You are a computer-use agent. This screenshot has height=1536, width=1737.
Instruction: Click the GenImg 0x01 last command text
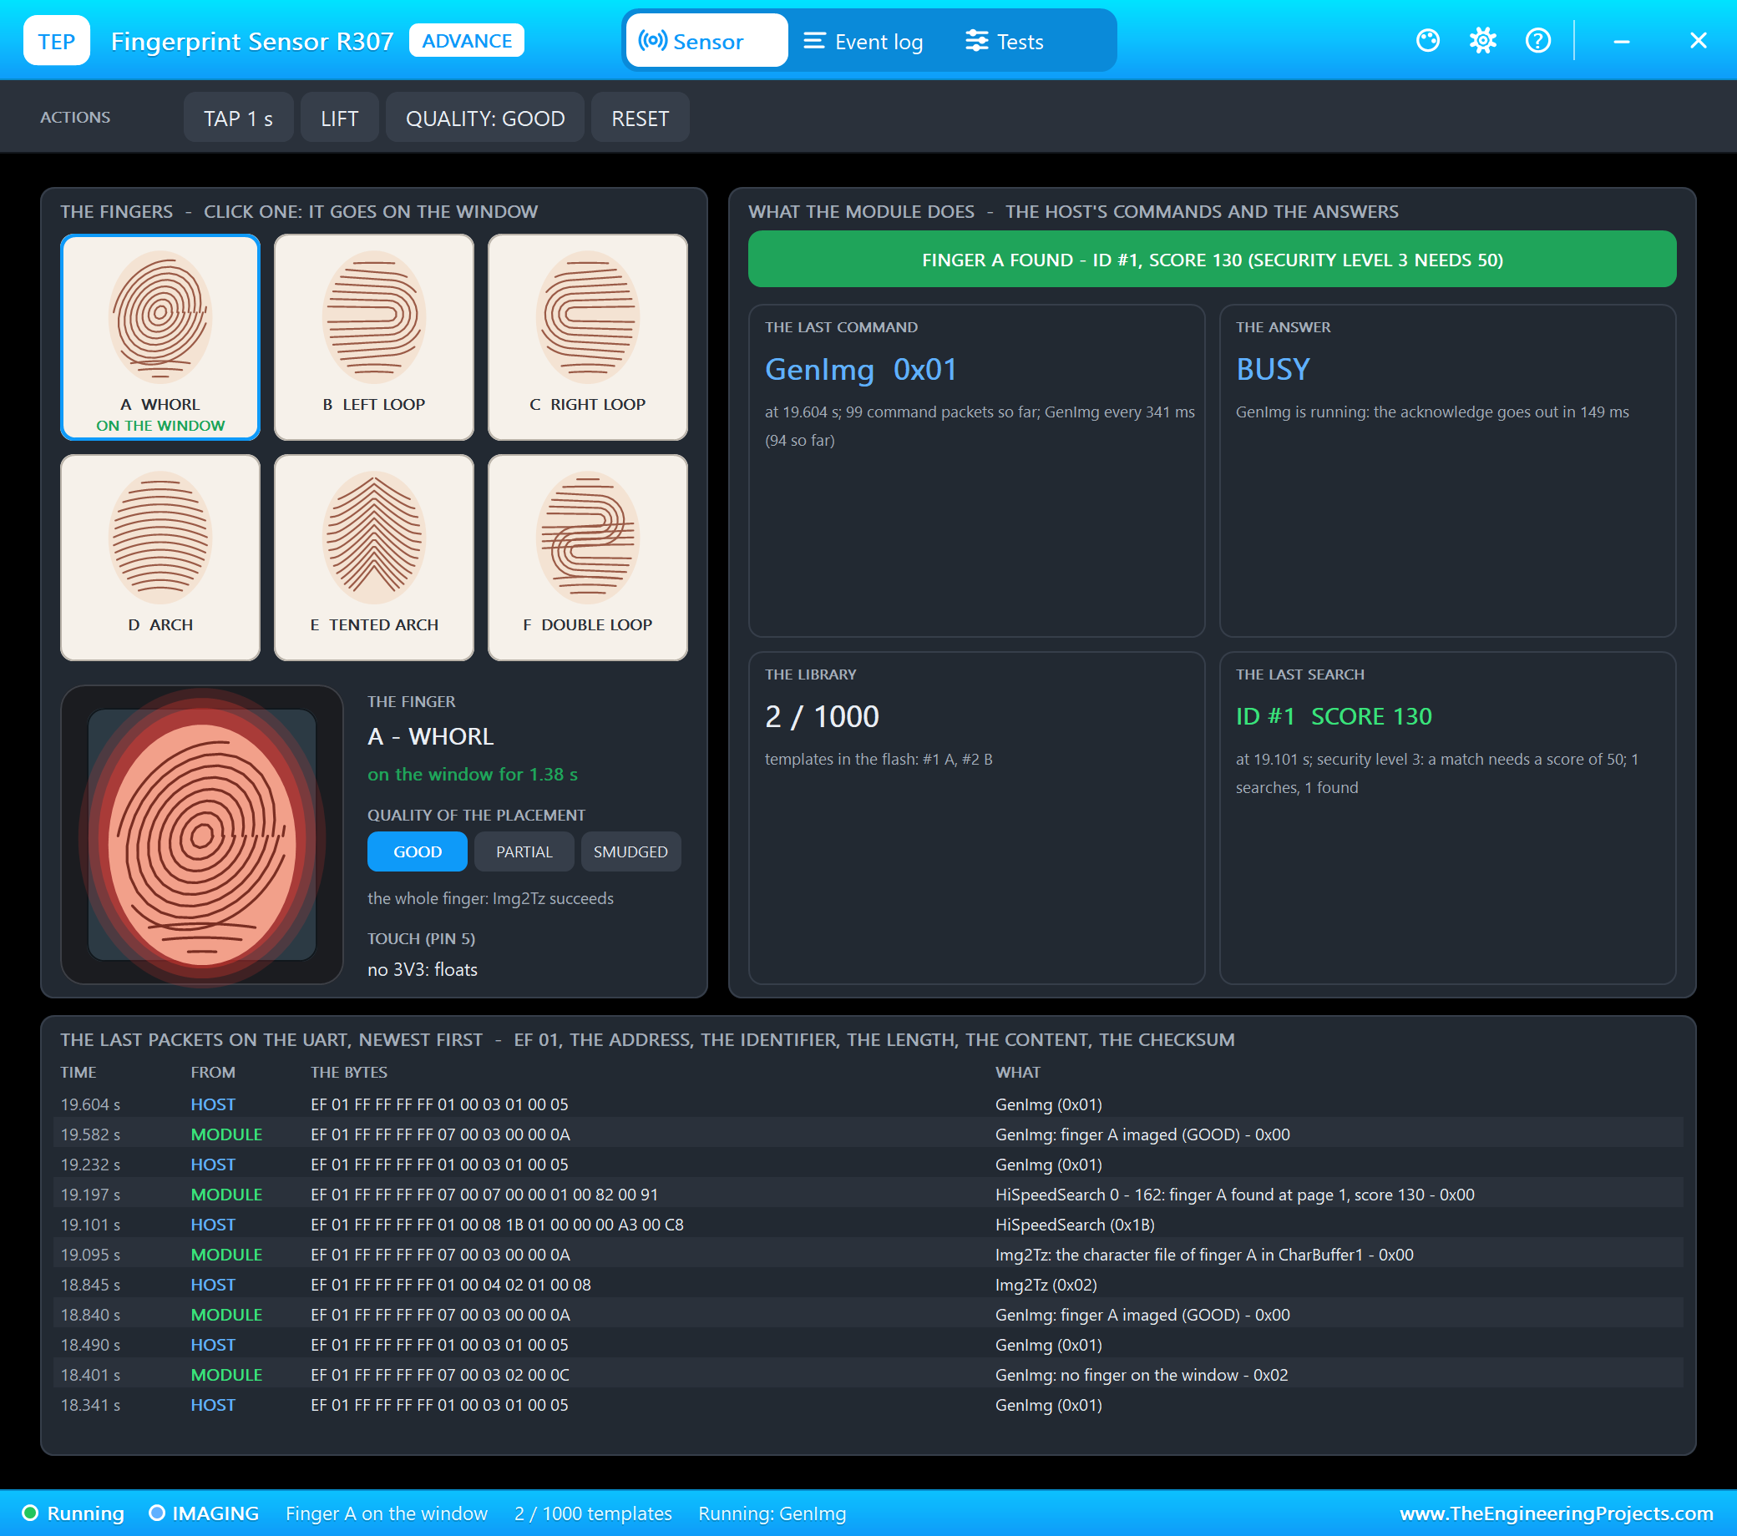click(x=861, y=370)
